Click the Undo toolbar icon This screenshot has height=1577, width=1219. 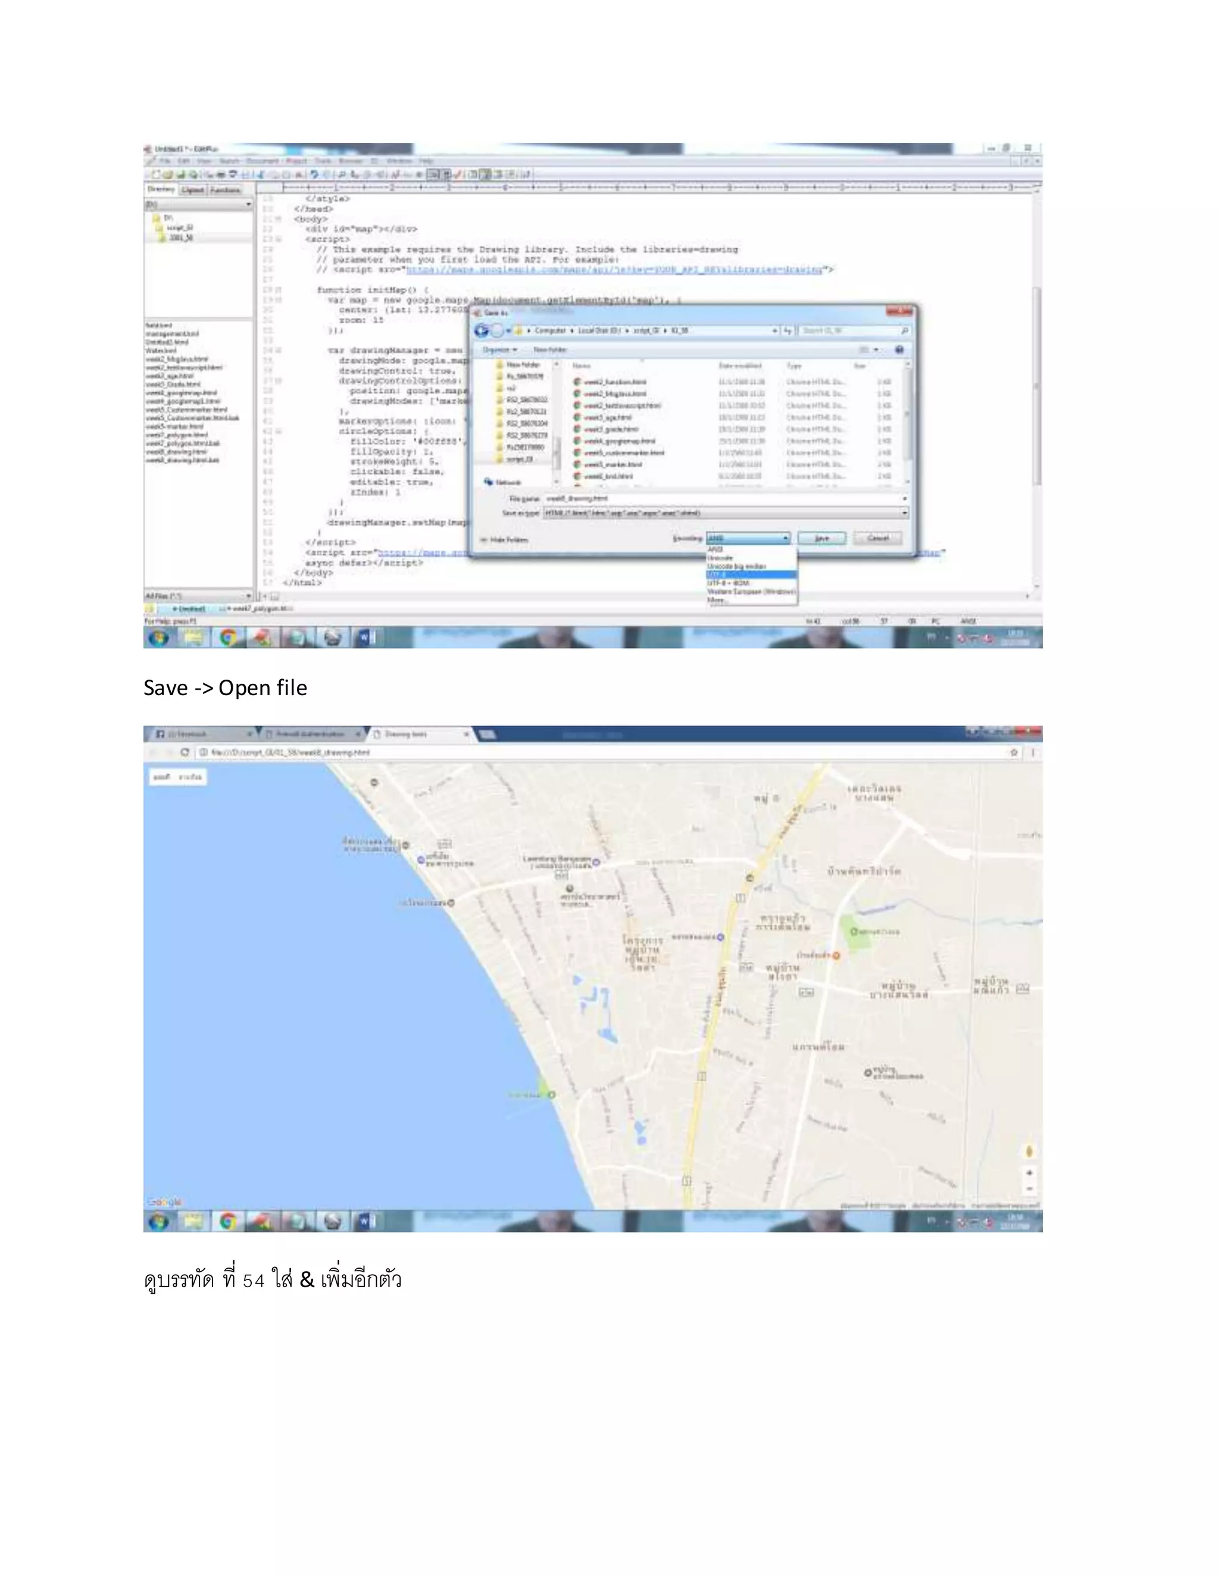coord(314,175)
